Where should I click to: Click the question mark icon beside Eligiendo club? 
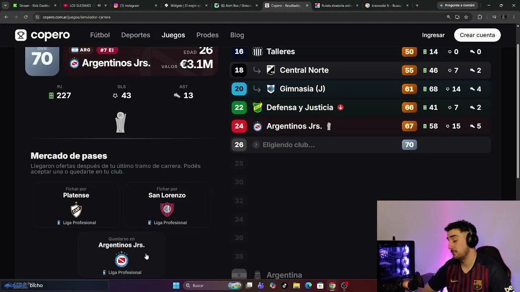256,145
